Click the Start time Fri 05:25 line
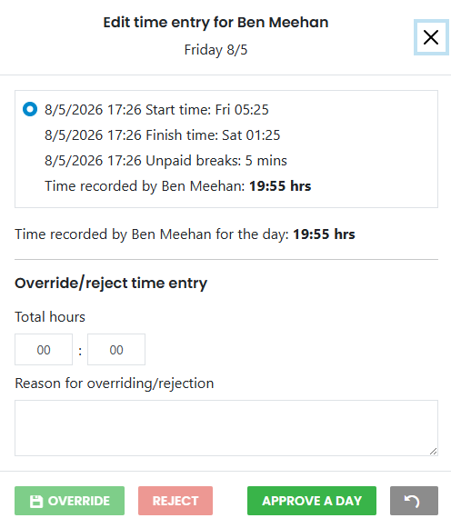The image size is (451, 528). coord(156,110)
